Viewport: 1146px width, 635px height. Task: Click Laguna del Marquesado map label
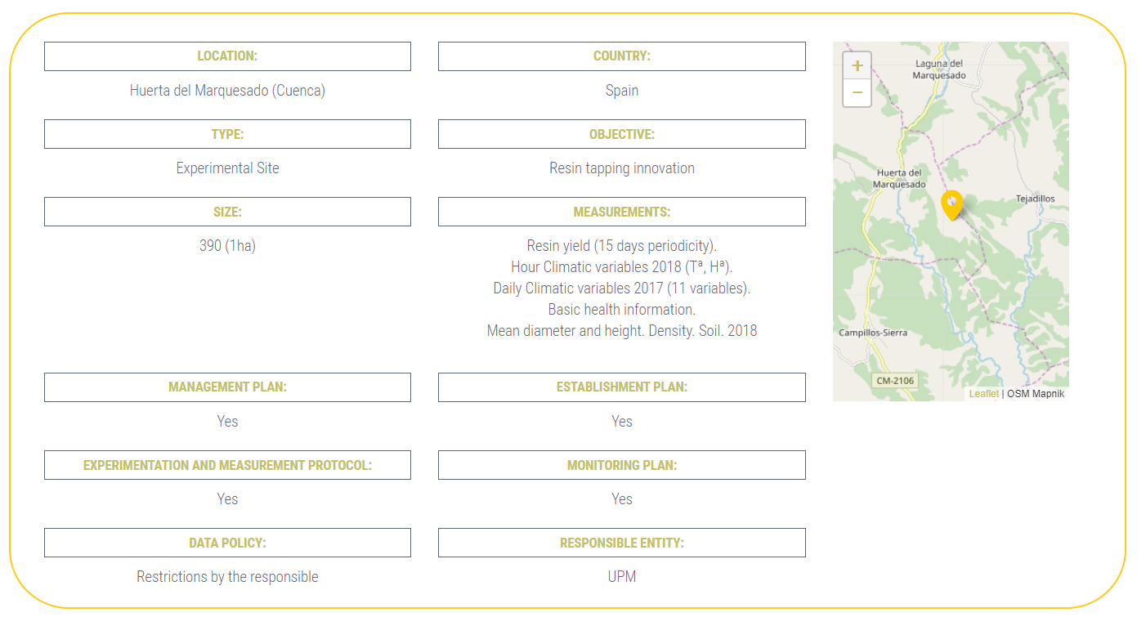[939, 69]
